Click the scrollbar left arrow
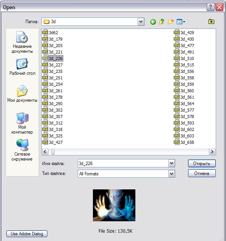The image size is (226, 241). 45,152
